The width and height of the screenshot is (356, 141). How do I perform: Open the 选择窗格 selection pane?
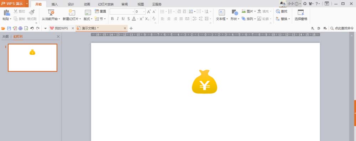point(301,15)
